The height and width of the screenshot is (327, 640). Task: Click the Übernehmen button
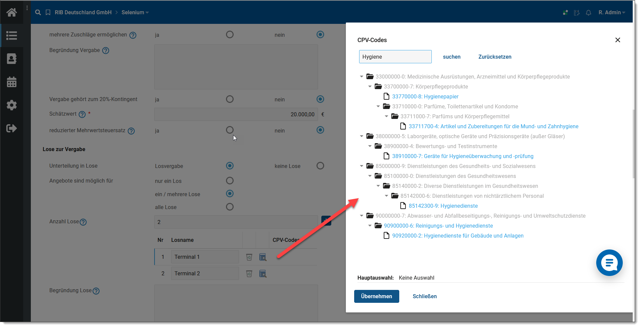pyautogui.click(x=376, y=296)
